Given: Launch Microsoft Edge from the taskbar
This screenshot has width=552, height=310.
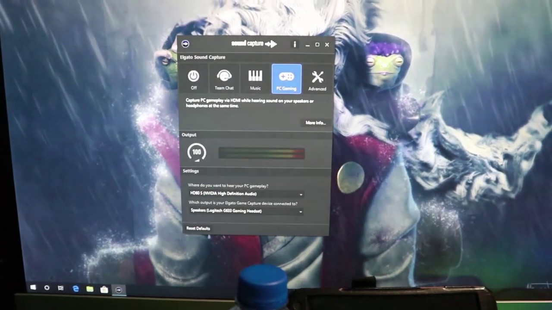Looking at the screenshot, I should tap(75, 289).
